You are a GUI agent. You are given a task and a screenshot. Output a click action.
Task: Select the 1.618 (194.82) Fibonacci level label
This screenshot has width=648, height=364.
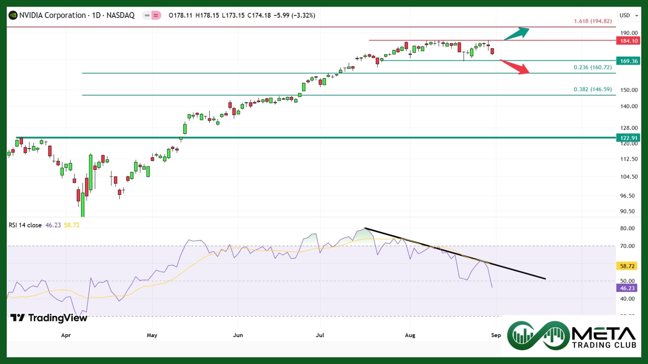point(593,21)
